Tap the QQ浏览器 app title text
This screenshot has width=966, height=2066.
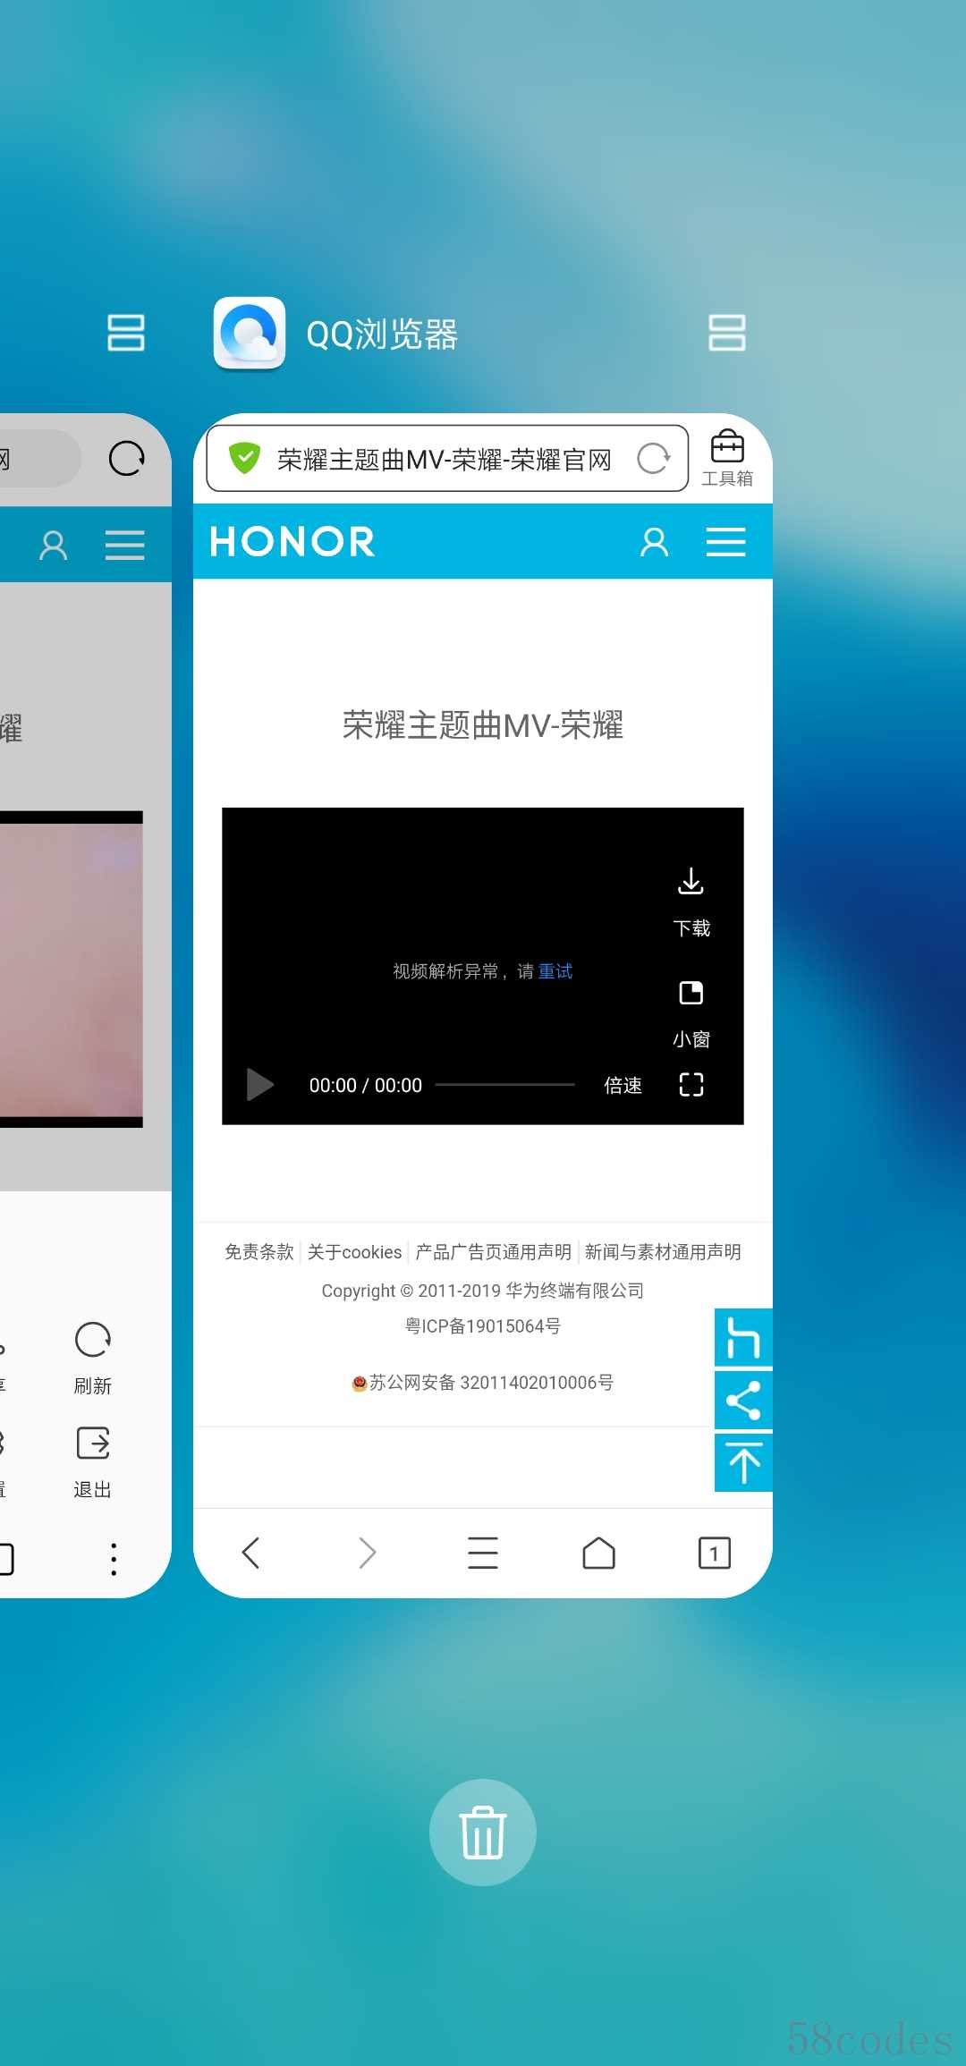pyautogui.click(x=382, y=334)
